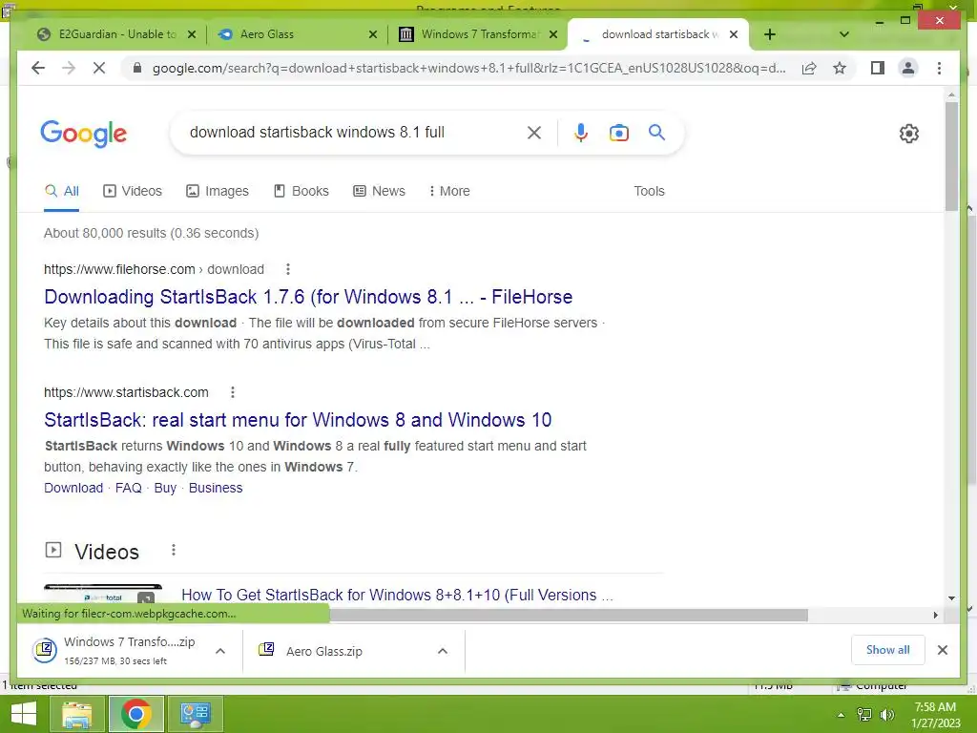977x733 pixels.
Task: Select the News search filter
Action: [x=379, y=191]
